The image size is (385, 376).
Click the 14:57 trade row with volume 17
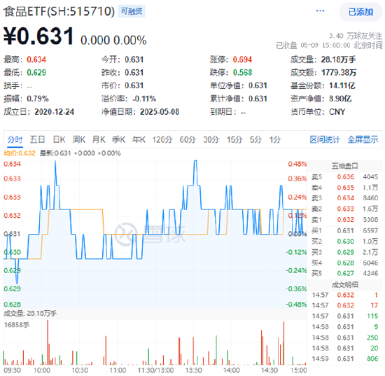pyautogui.click(x=344, y=305)
